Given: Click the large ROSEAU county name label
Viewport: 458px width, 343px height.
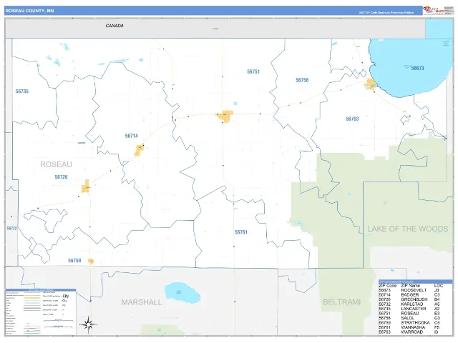Looking at the screenshot, I should (56, 164).
